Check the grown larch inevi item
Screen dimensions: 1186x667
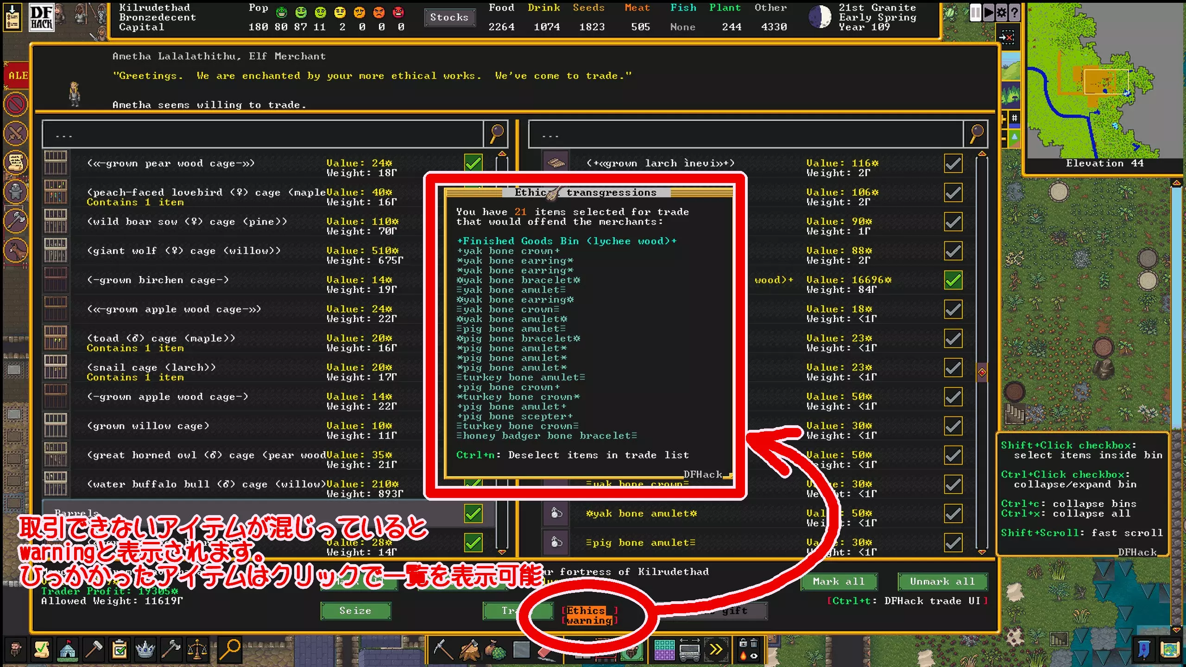coord(953,163)
